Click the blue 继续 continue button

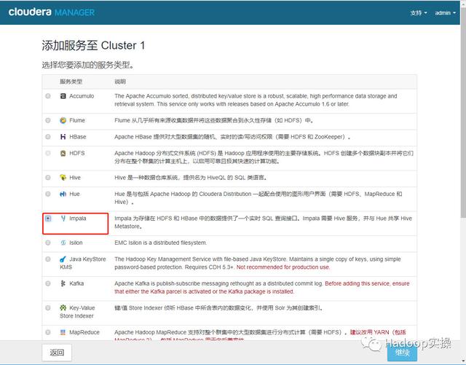402,353
